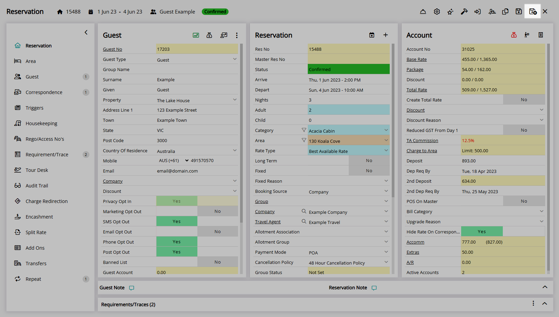Toggle the SMS Opt Out switch
The height and width of the screenshot is (317, 559).
coord(197,222)
